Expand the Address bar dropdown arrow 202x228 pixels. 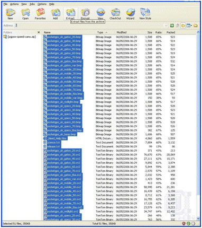[166, 25]
